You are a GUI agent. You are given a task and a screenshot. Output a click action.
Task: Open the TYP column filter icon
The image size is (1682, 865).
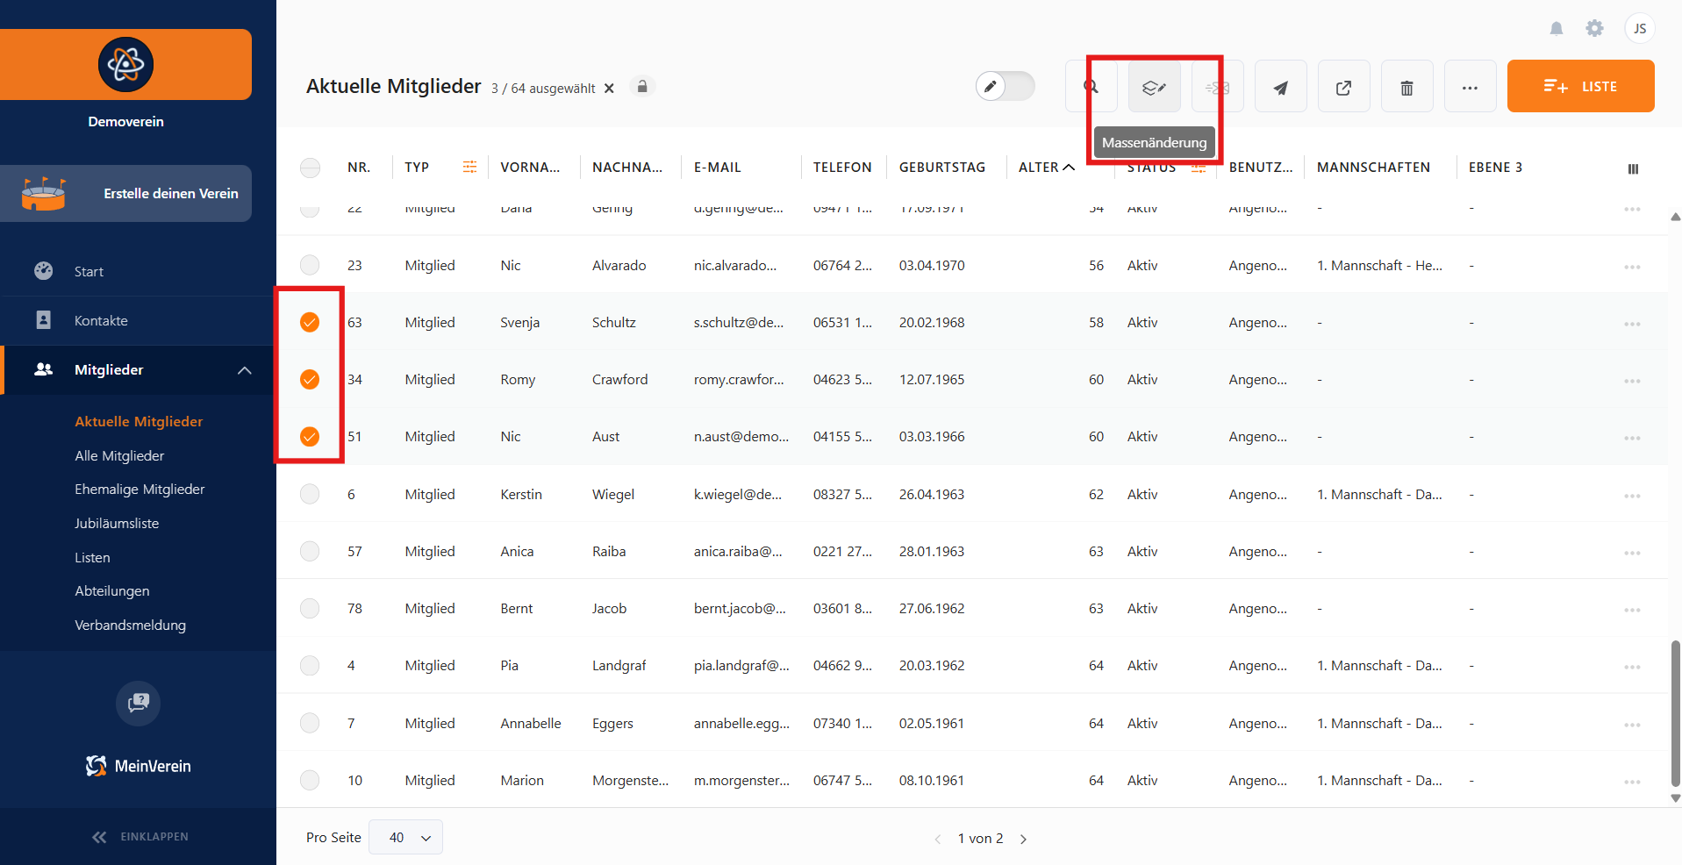(x=469, y=167)
